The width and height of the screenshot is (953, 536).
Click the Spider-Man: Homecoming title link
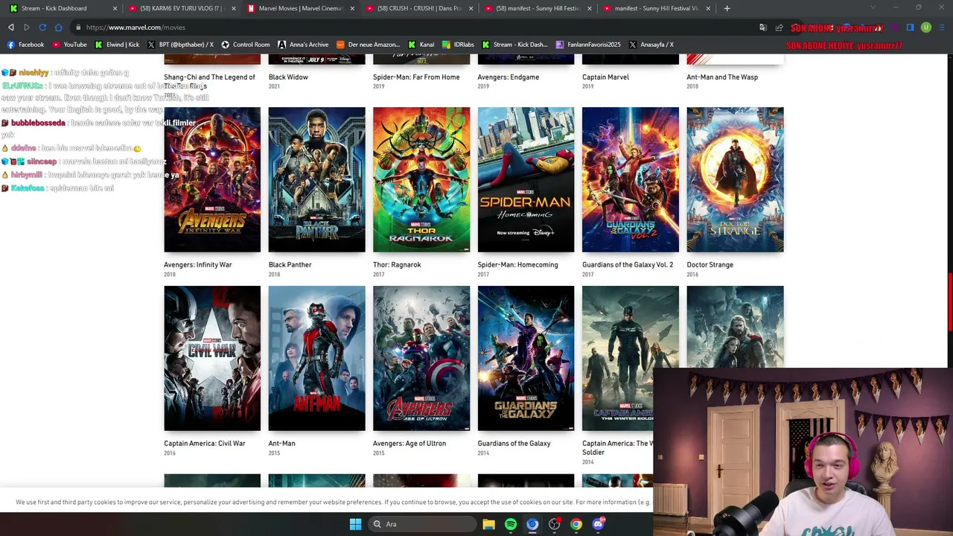click(517, 265)
